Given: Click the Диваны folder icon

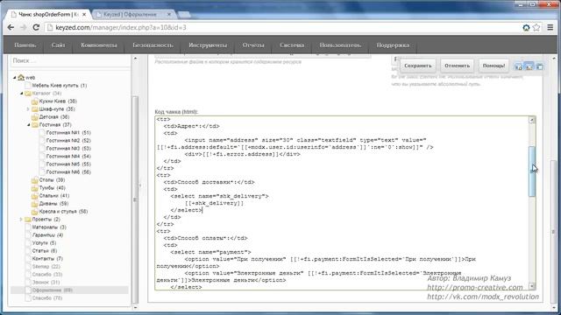Looking at the screenshot, I should pyautogui.click(x=35, y=204).
